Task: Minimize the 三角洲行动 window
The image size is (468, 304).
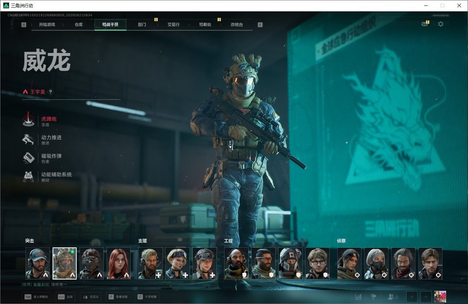Action: click(426, 5)
